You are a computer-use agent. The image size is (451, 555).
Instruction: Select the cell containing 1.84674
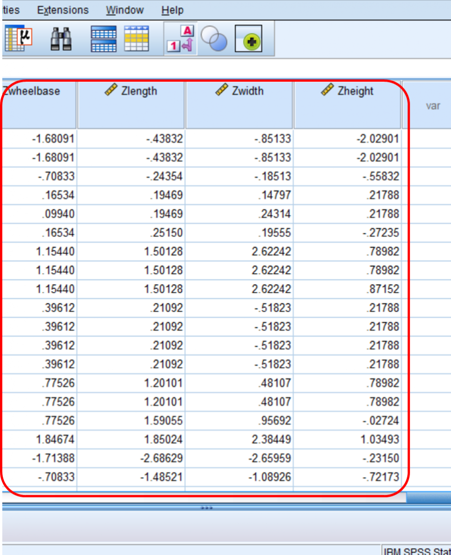[x=55, y=439]
